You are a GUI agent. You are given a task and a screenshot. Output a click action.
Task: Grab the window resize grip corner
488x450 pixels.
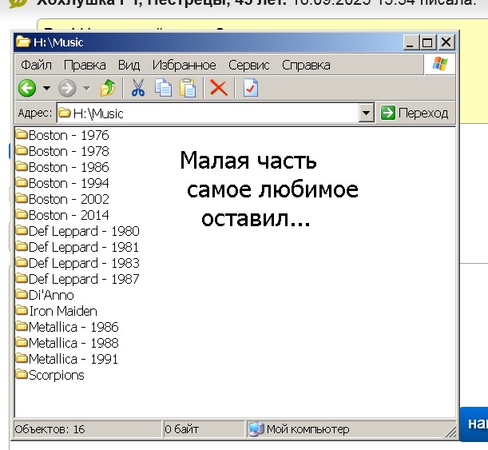pyautogui.click(x=450, y=432)
